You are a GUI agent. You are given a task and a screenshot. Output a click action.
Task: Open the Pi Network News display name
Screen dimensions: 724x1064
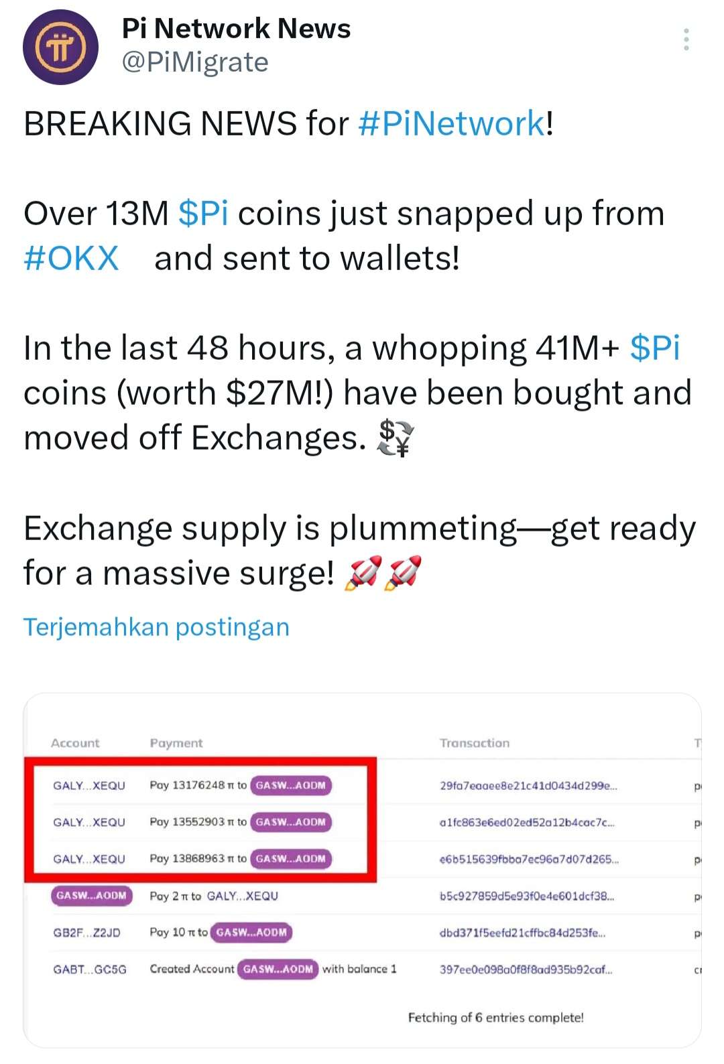[236, 28]
